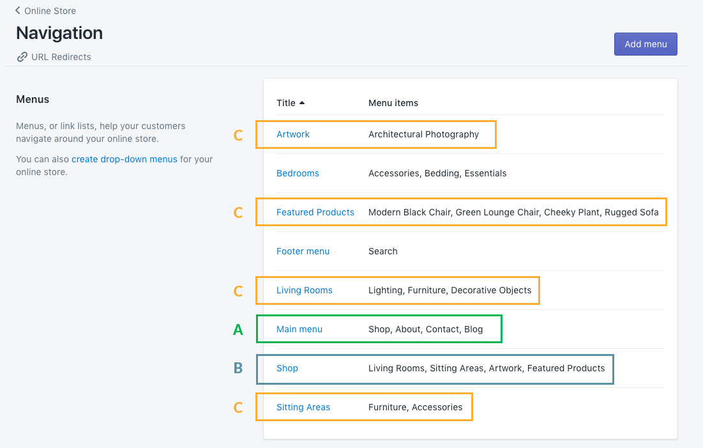Open the URL Redirects text link
The width and height of the screenshot is (703, 448).
[61, 57]
